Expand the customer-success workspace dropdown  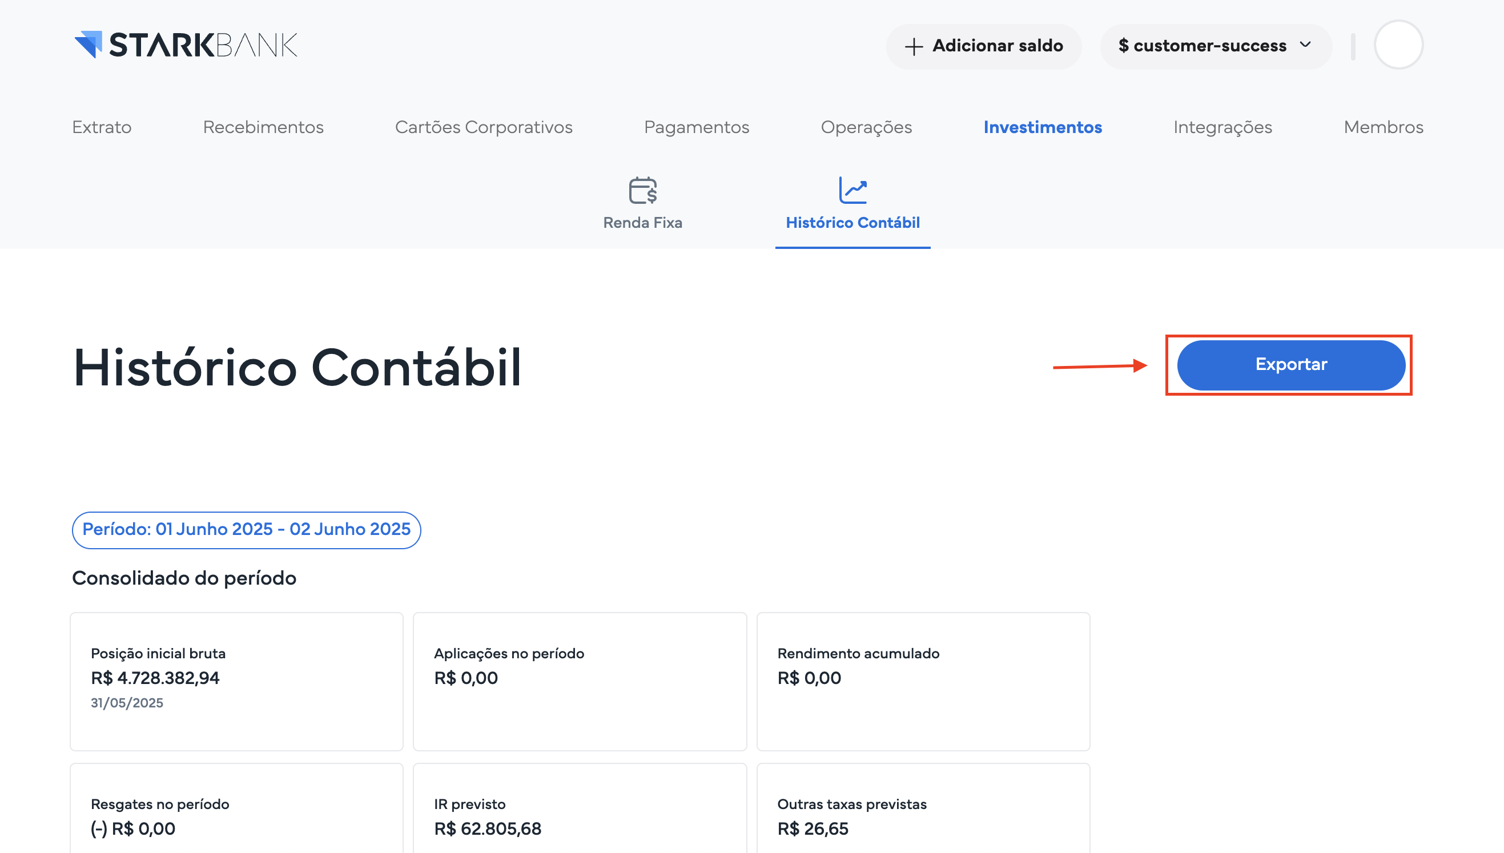[x=1216, y=46]
